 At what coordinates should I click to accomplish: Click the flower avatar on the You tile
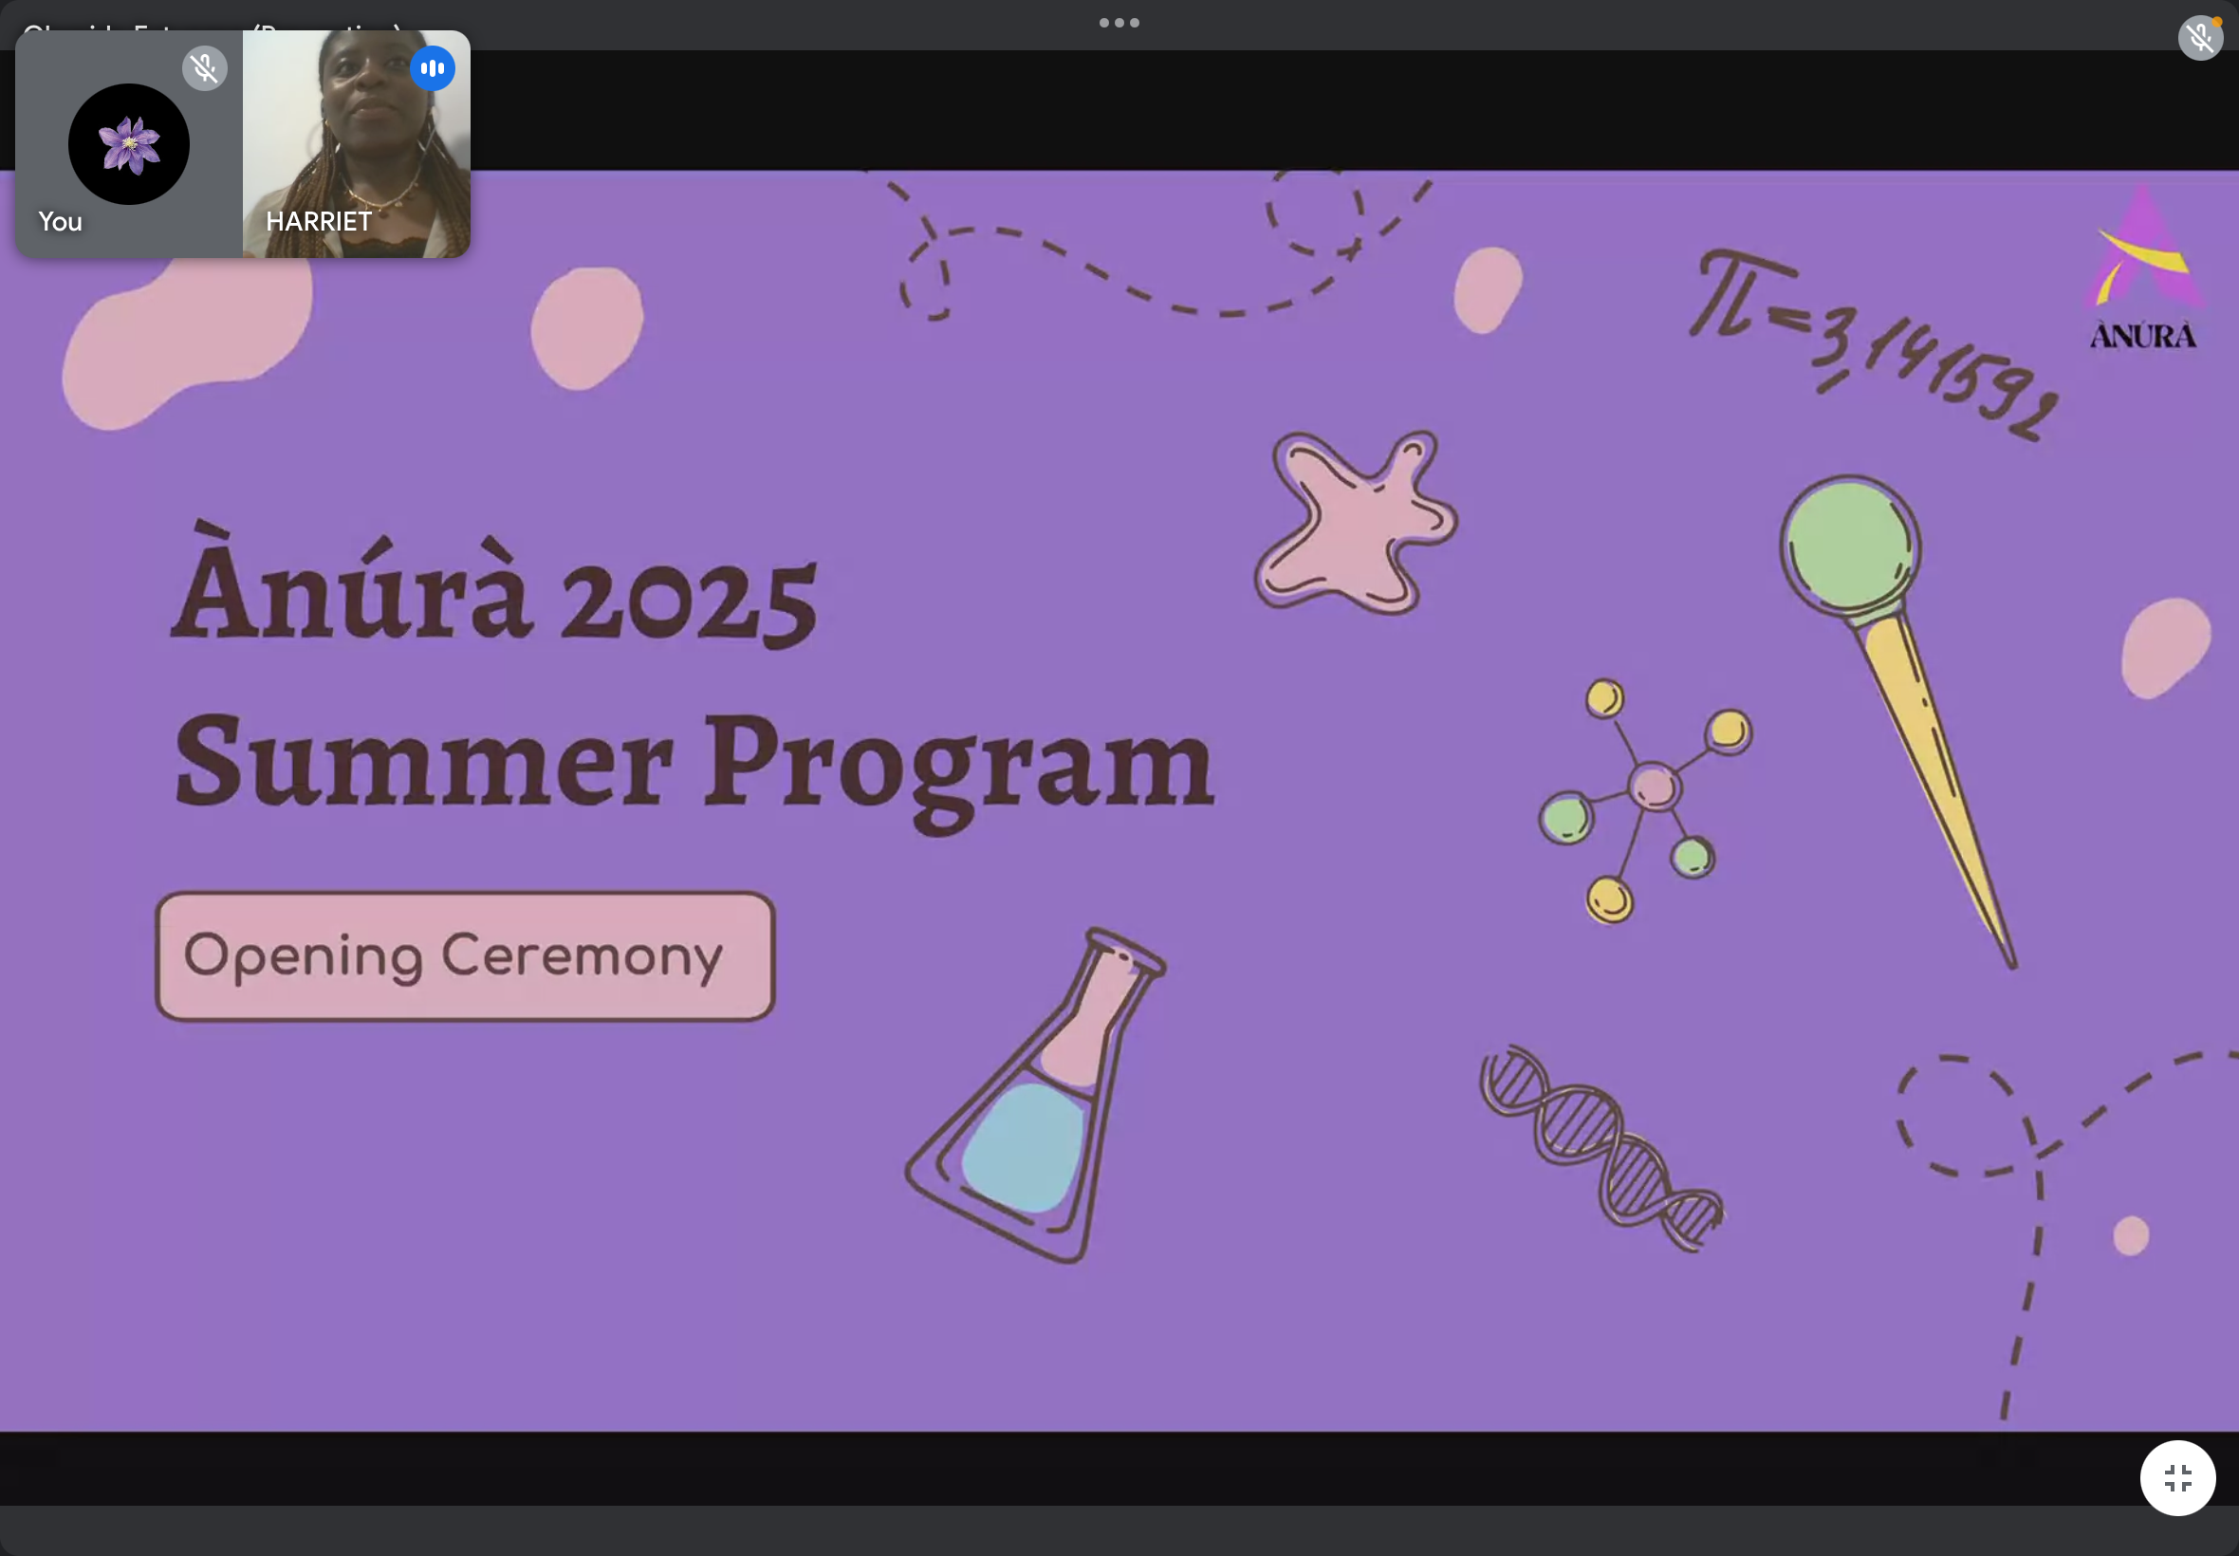tap(129, 144)
